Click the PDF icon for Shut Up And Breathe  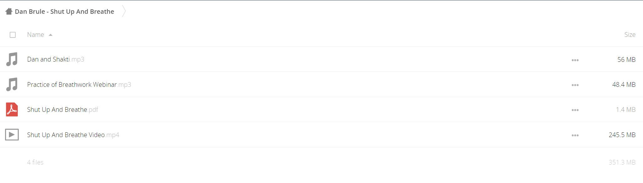tap(12, 110)
